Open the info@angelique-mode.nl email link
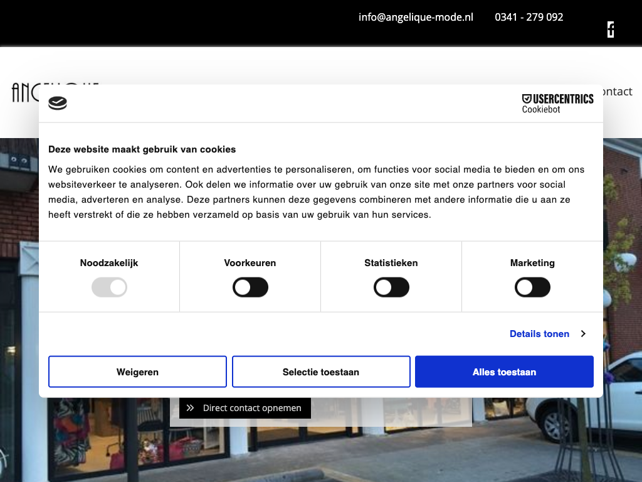 [x=416, y=17]
